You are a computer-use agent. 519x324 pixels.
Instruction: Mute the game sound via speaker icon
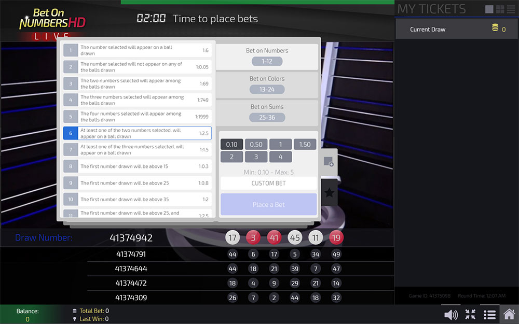[451, 315]
